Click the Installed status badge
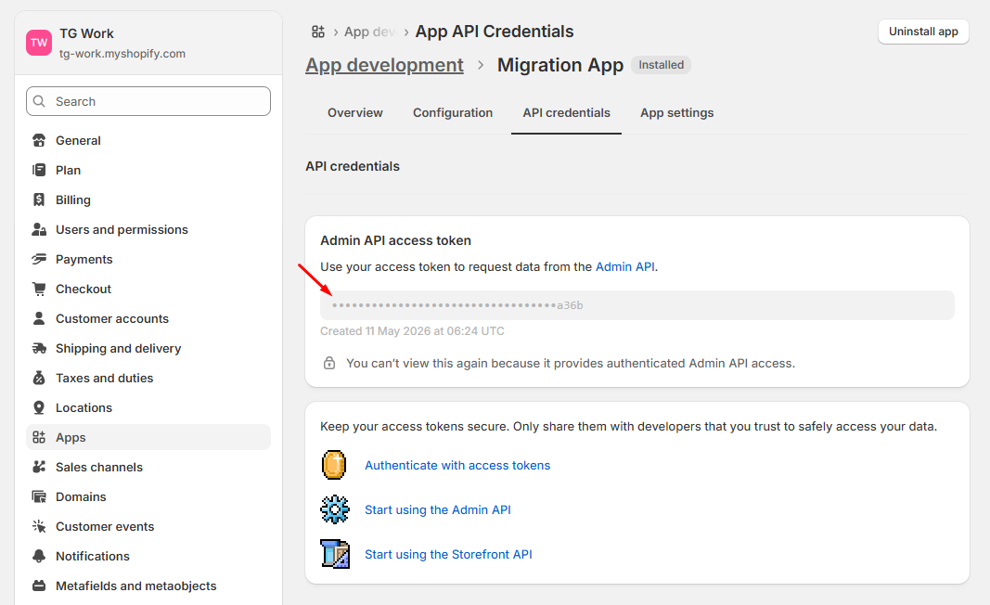The image size is (990, 605). tap(661, 65)
